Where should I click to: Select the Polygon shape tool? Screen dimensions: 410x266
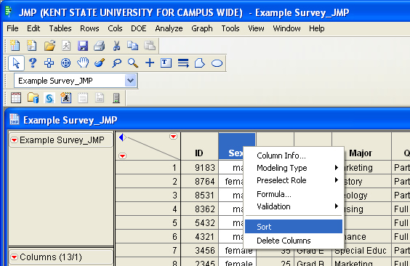pos(200,63)
